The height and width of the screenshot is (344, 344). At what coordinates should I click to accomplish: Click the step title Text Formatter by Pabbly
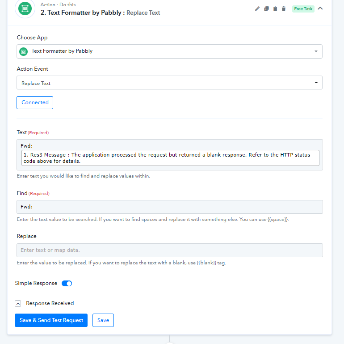pos(81,13)
